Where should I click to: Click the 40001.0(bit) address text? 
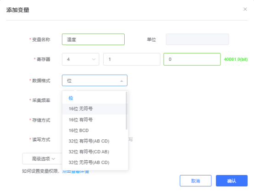coord(236,59)
